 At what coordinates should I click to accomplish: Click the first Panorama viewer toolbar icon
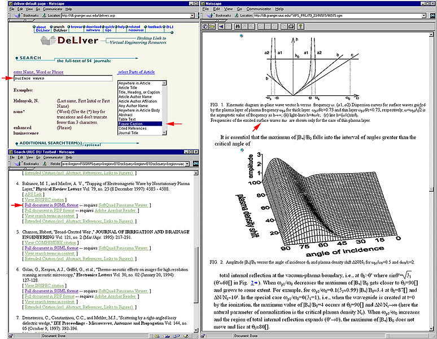[x=205, y=27]
